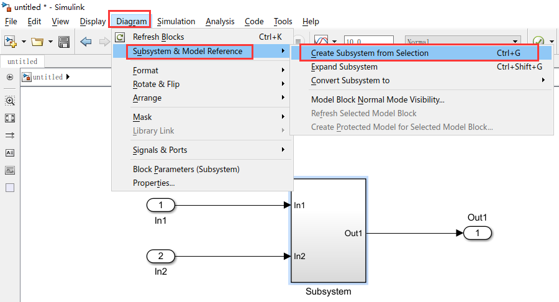Select the Zoom In palette tool
Viewport: 559px width, 302px height.
(10, 101)
